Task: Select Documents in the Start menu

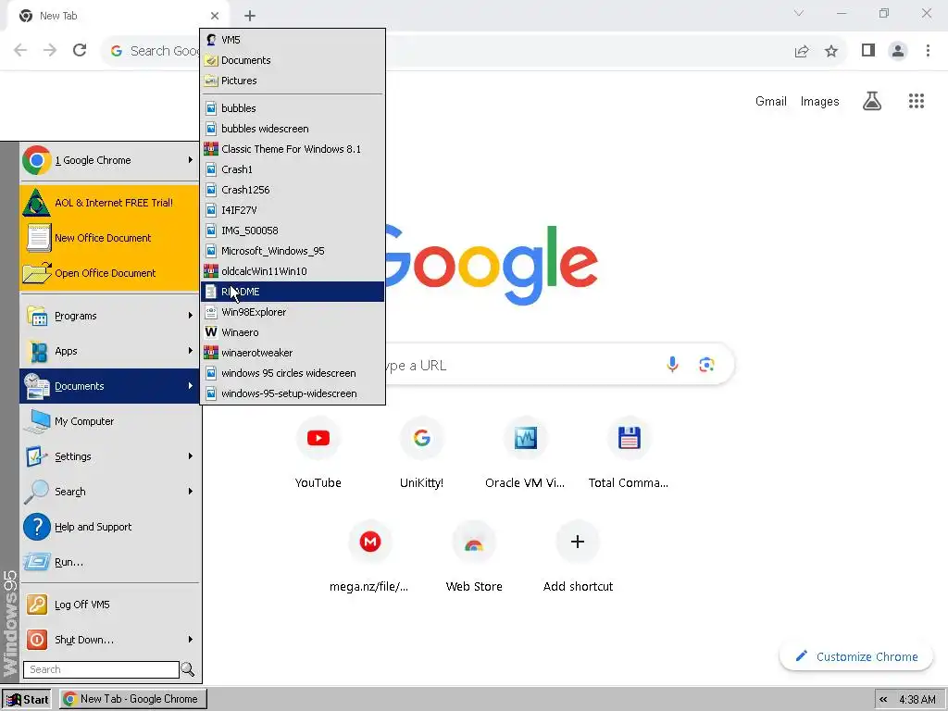Action: [x=109, y=386]
